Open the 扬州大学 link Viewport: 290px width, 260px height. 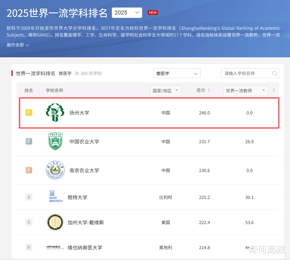tap(79, 113)
